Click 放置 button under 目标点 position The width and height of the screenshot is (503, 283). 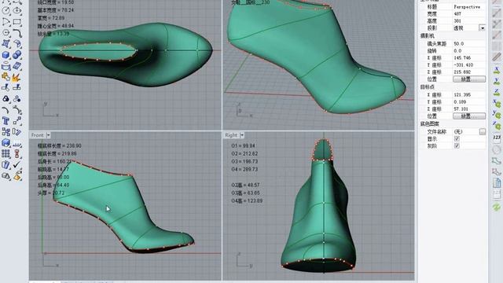pyautogui.click(x=469, y=116)
